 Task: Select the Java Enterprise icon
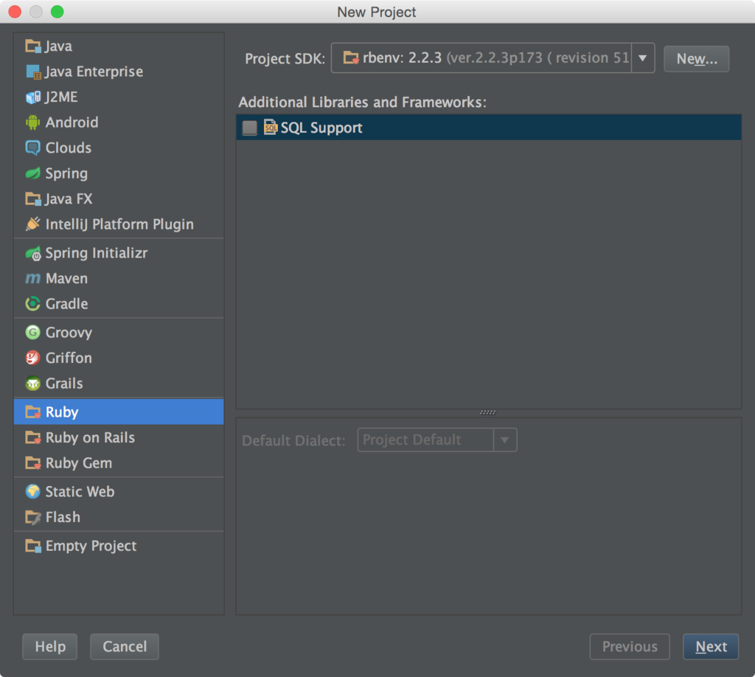coord(32,72)
